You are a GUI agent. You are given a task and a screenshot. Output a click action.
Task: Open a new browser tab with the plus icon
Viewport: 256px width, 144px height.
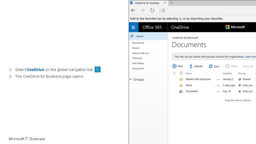[172, 3]
